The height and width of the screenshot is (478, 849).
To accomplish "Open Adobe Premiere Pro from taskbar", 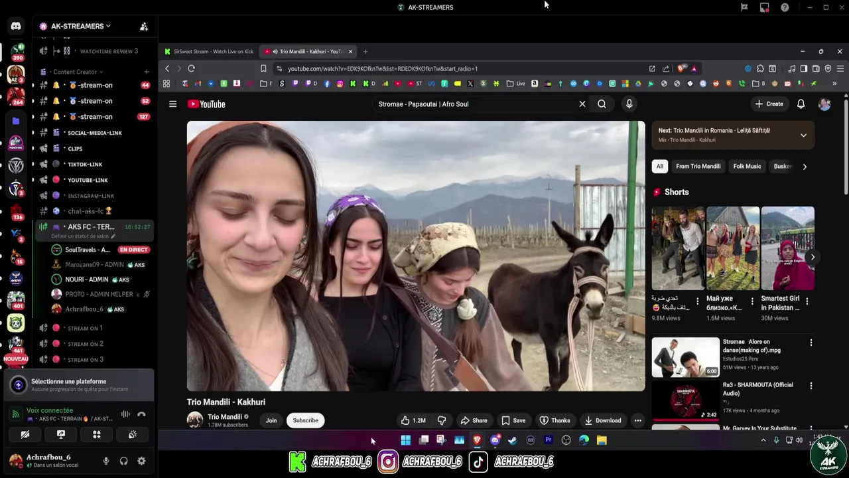I will click(x=549, y=439).
